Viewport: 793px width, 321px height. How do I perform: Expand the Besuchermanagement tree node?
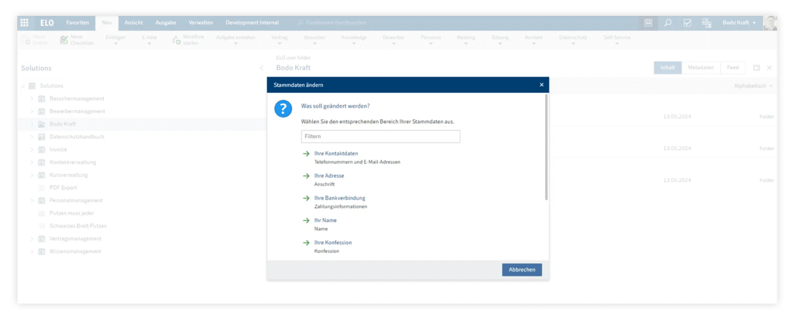tap(32, 99)
